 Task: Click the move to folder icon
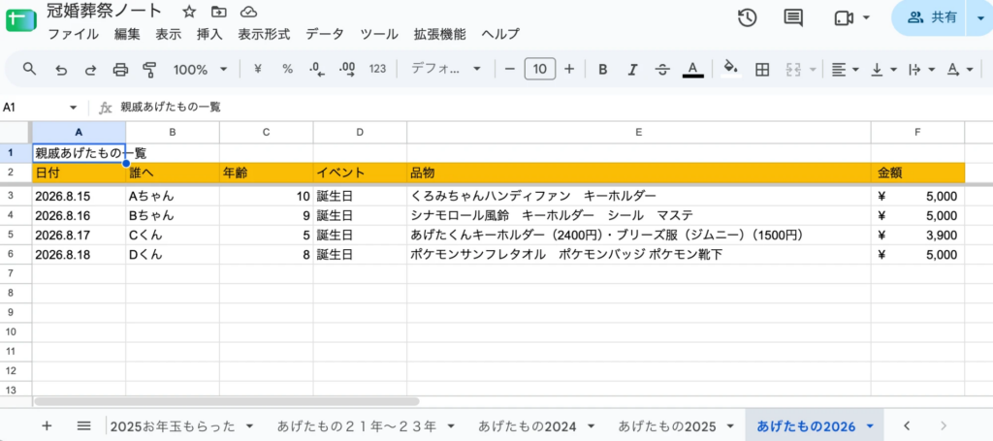pos(219,12)
